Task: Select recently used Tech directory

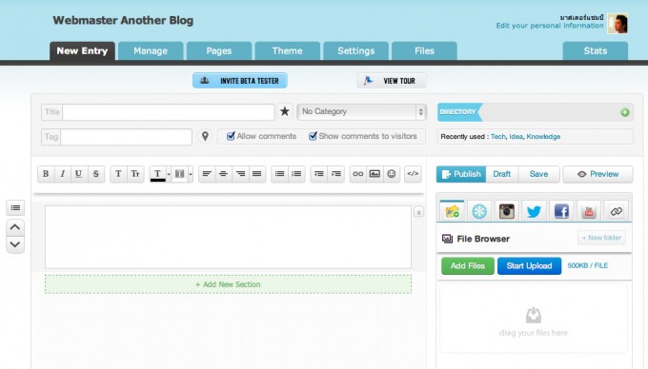Action: click(x=498, y=136)
